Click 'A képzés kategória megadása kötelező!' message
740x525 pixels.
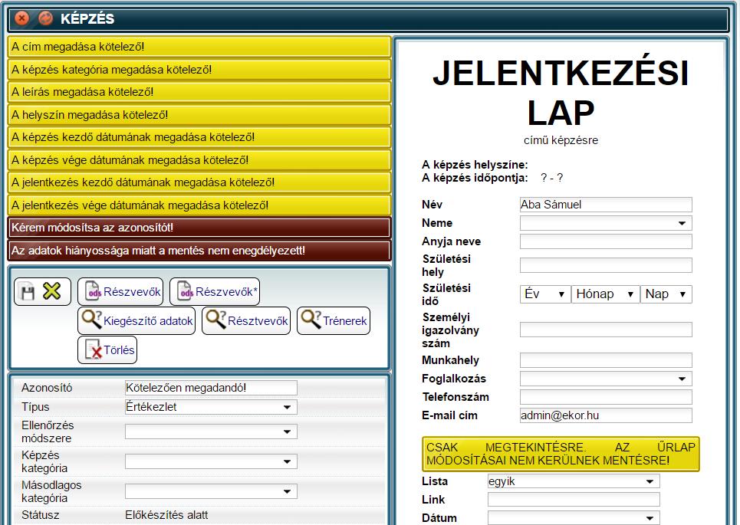click(x=199, y=69)
